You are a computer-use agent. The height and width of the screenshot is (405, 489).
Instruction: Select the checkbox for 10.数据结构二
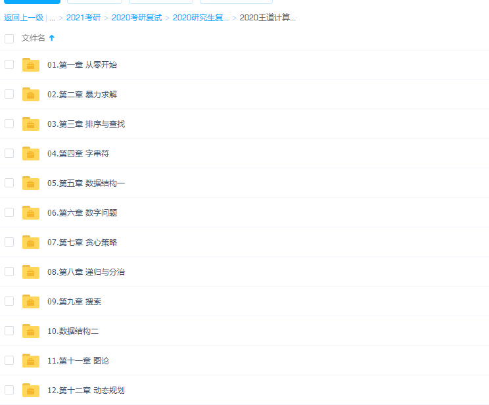point(9,331)
